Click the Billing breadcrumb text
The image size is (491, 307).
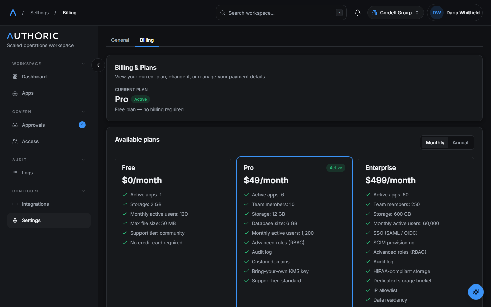[x=70, y=13]
